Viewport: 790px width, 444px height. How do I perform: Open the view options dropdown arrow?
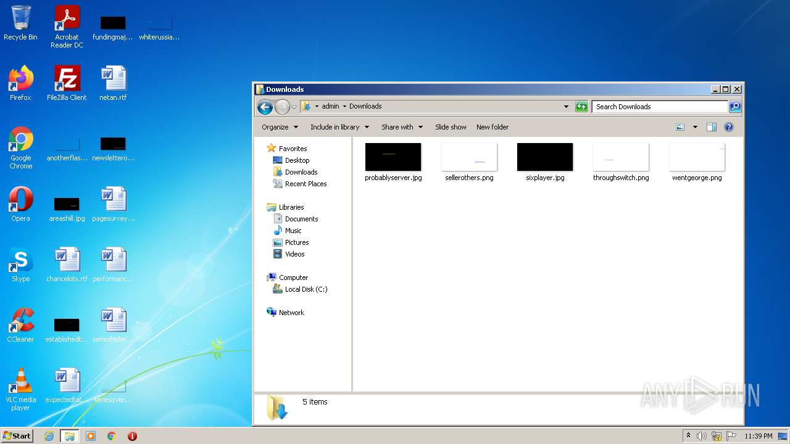click(x=695, y=127)
